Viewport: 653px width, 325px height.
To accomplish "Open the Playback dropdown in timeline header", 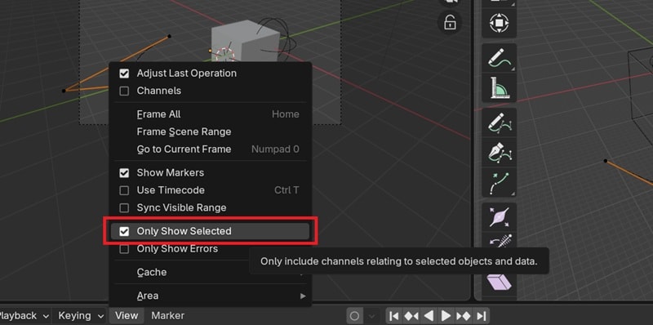I will pos(24,316).
